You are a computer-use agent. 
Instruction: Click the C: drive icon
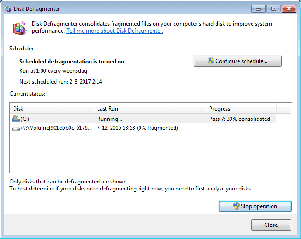point(16,119)
